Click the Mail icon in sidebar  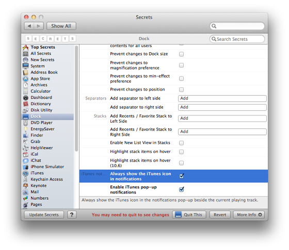(26, 192)
